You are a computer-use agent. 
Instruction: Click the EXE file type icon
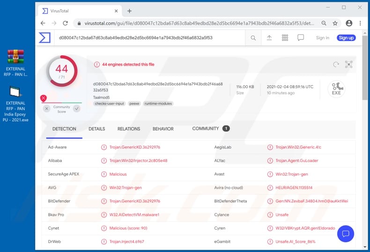tap(336, 89)
